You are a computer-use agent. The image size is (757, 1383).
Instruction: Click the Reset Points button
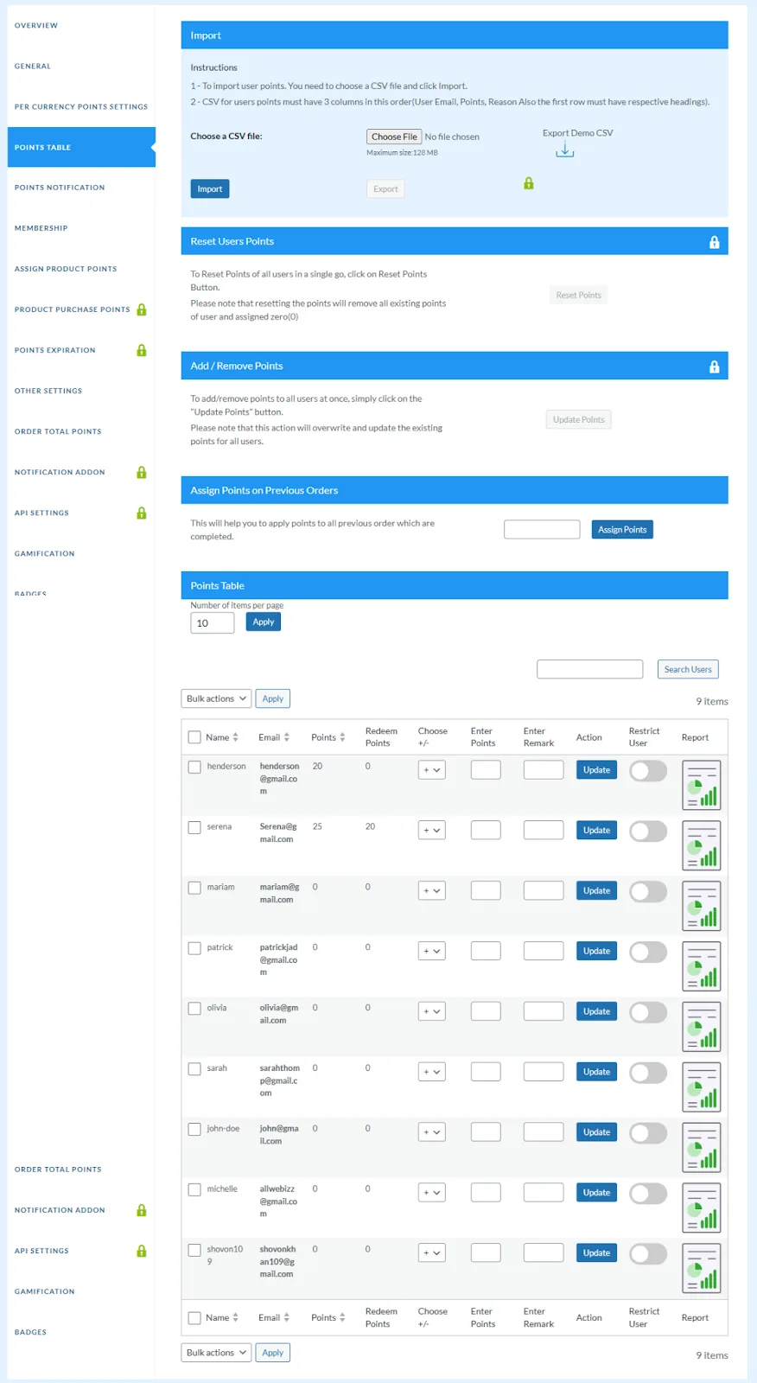pos(579,296)
